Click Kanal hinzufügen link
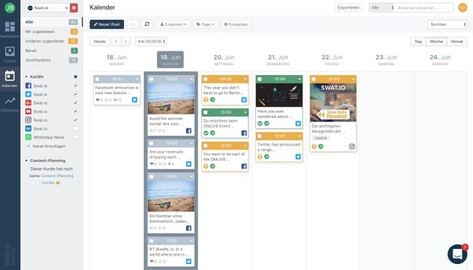Screen dimensions: 473x270 point(46,145)
